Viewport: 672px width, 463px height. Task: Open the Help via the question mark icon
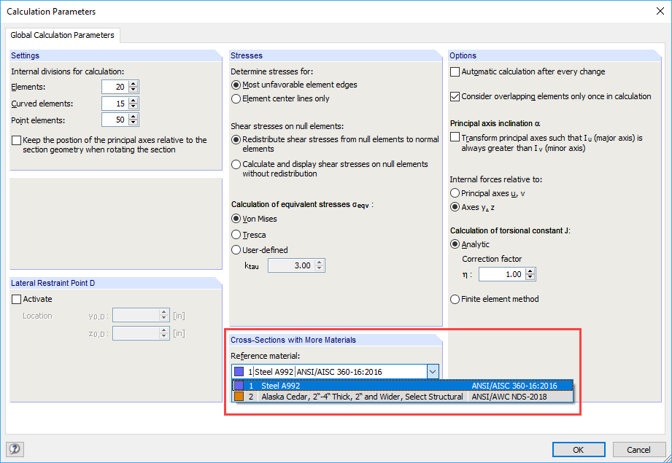15,449
